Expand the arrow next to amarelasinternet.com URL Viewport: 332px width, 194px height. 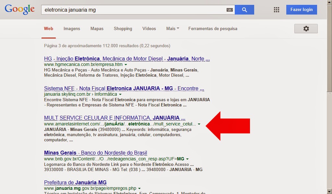pos(199,124)
